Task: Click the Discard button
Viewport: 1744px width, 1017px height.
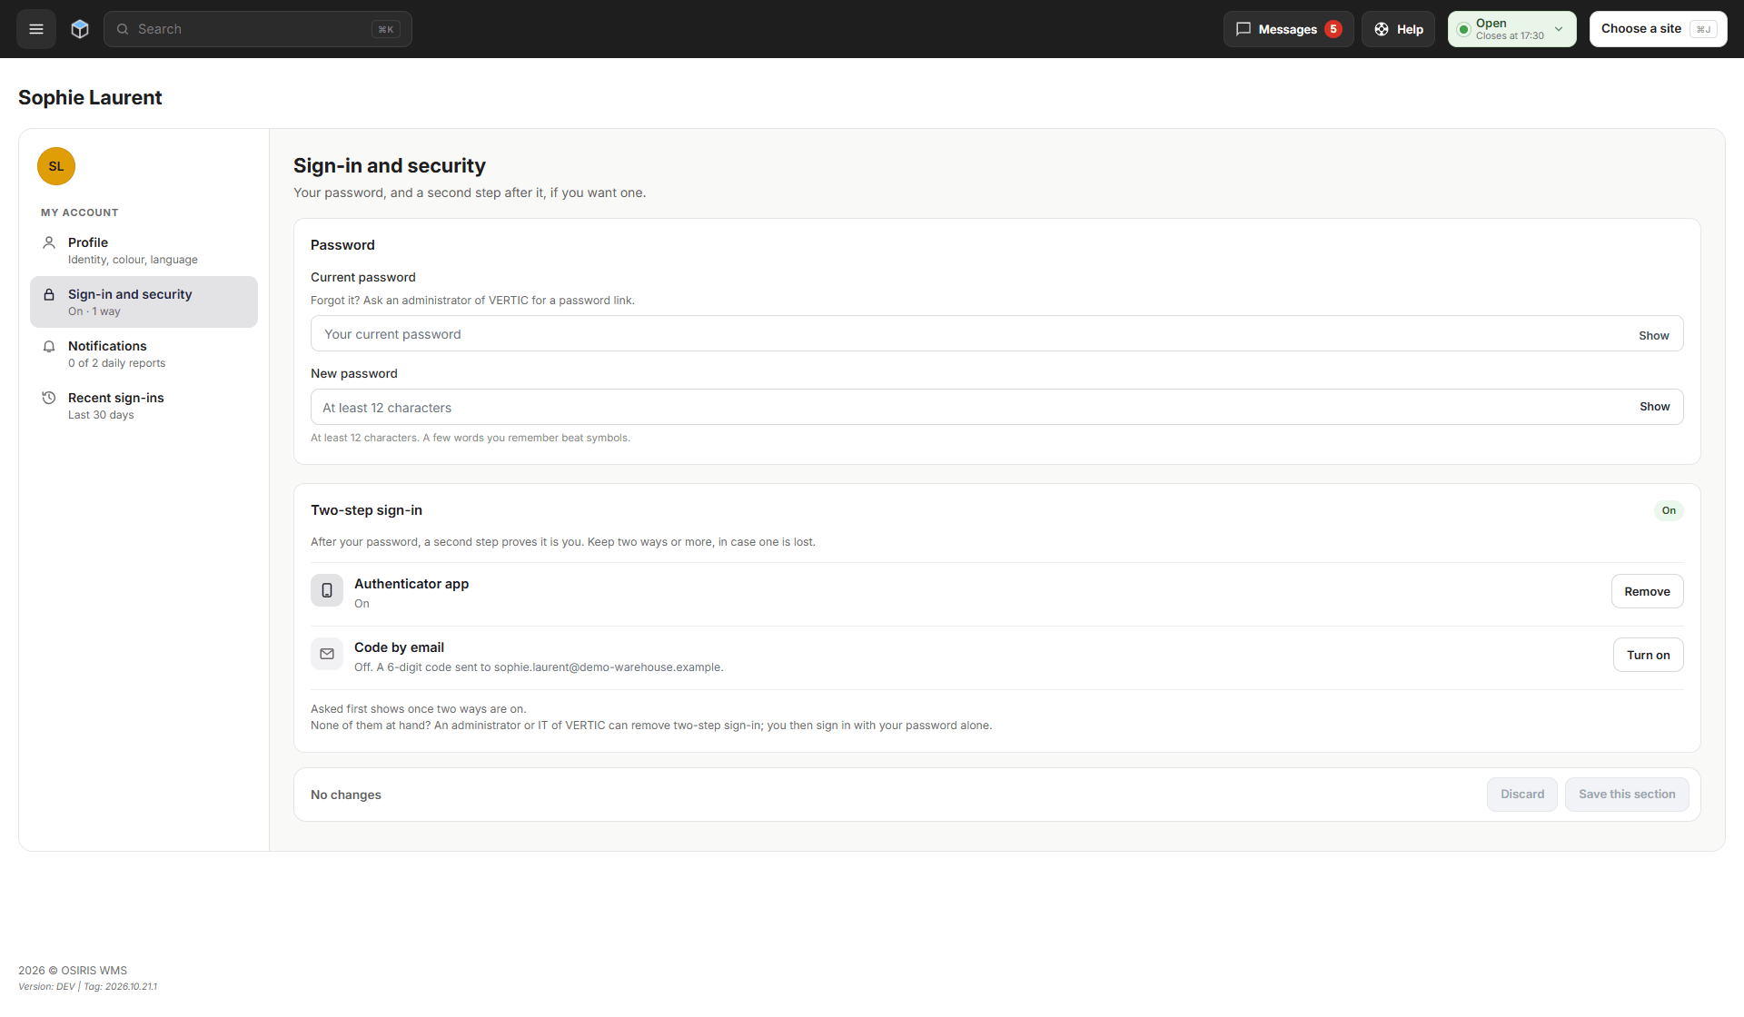Action: click(x=1521, y=795)
